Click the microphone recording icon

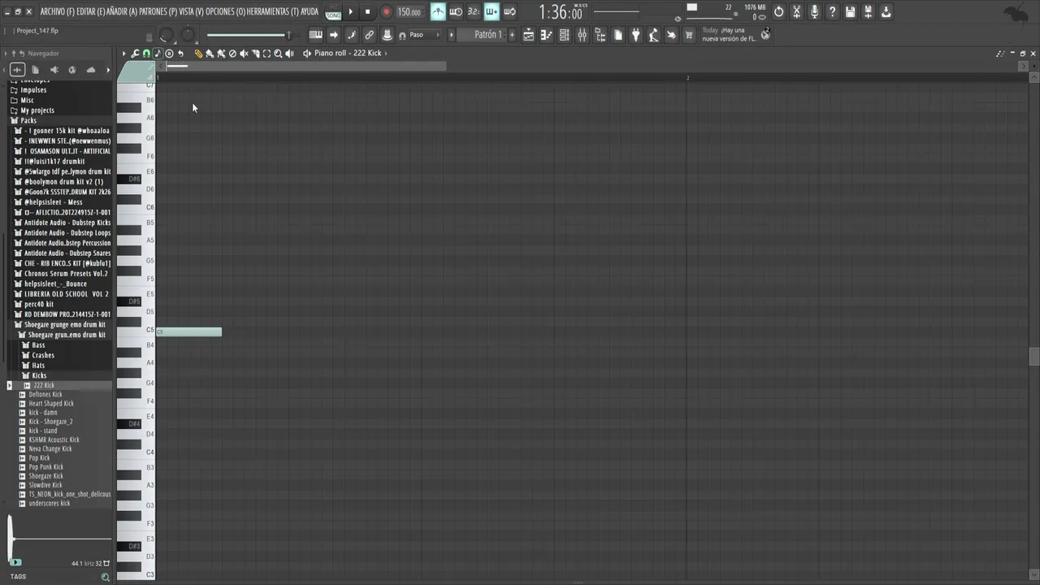click(814, 12)
